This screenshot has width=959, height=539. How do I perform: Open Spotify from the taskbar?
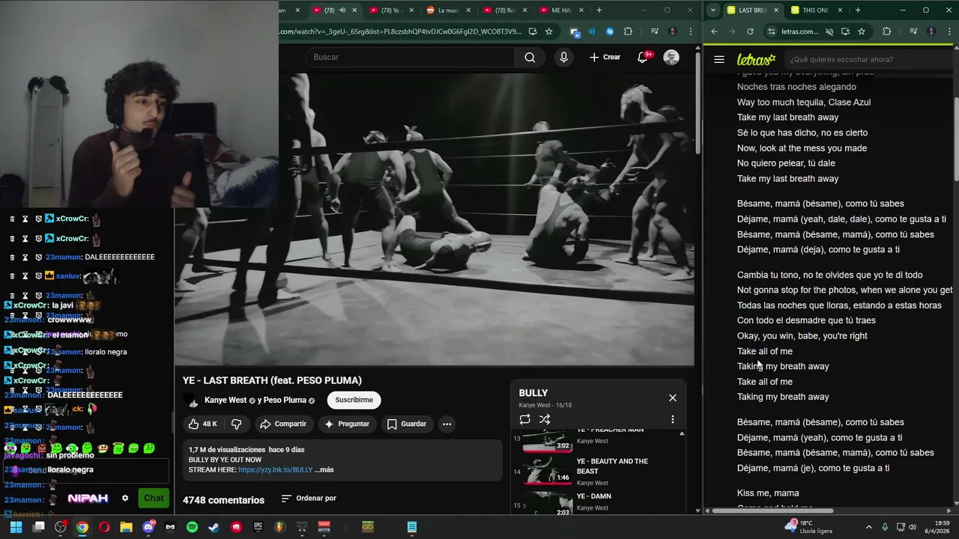[192, 527]
